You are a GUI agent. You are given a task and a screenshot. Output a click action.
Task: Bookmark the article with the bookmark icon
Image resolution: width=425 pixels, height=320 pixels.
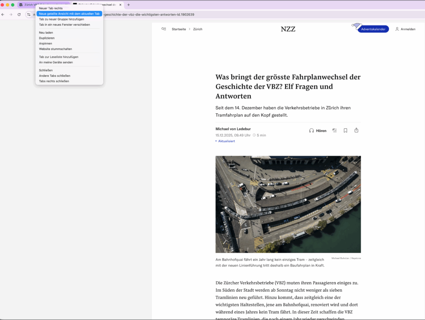point(345,130)
